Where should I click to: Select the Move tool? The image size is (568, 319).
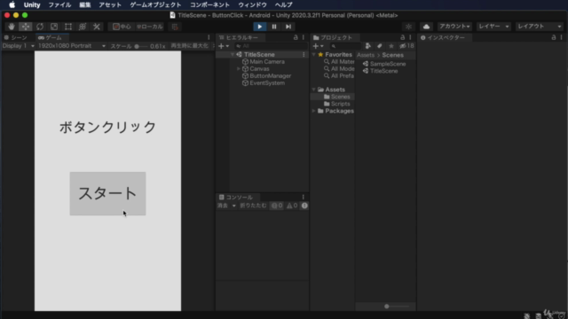(x=26, y=27)
